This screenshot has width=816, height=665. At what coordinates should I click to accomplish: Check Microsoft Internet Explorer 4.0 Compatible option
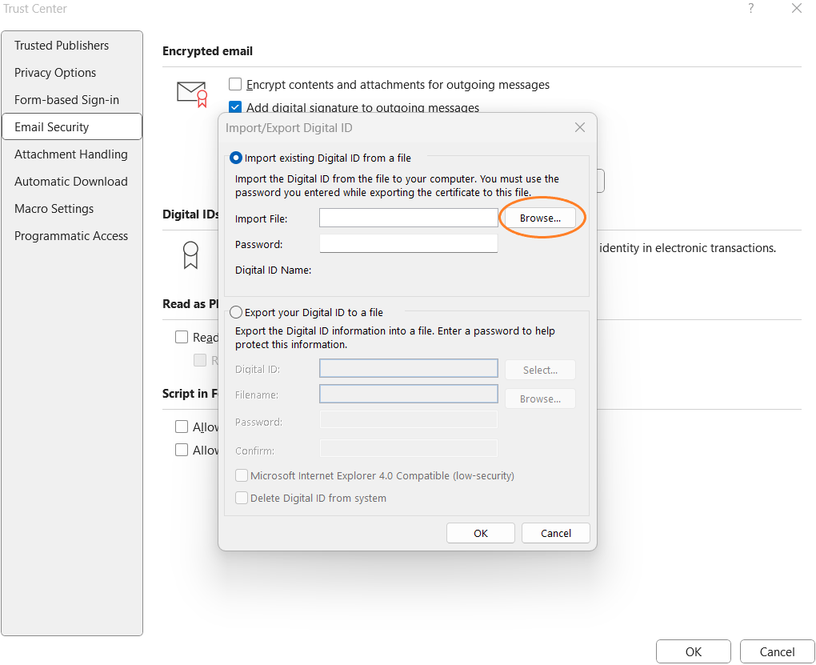pos(242,475)
